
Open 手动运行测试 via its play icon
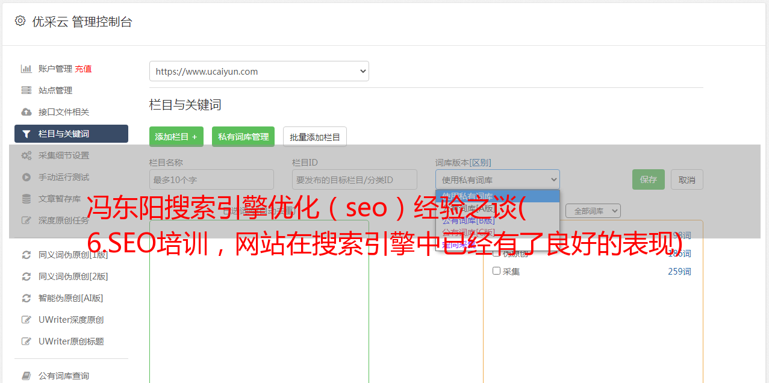pos(26,177)
